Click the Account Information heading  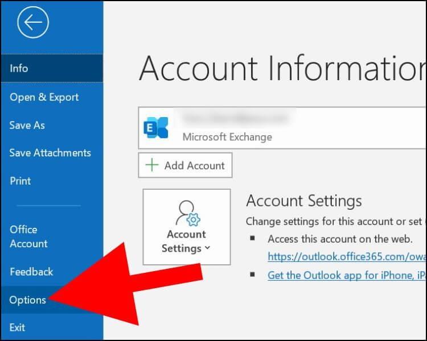click(282, 68)
